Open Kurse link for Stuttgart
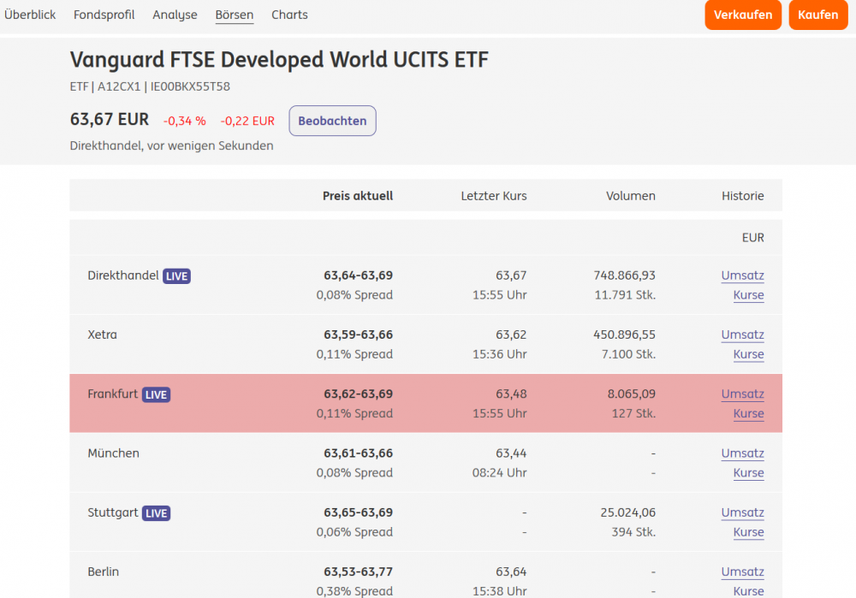856x598 pixels. [x=748, y=532]
